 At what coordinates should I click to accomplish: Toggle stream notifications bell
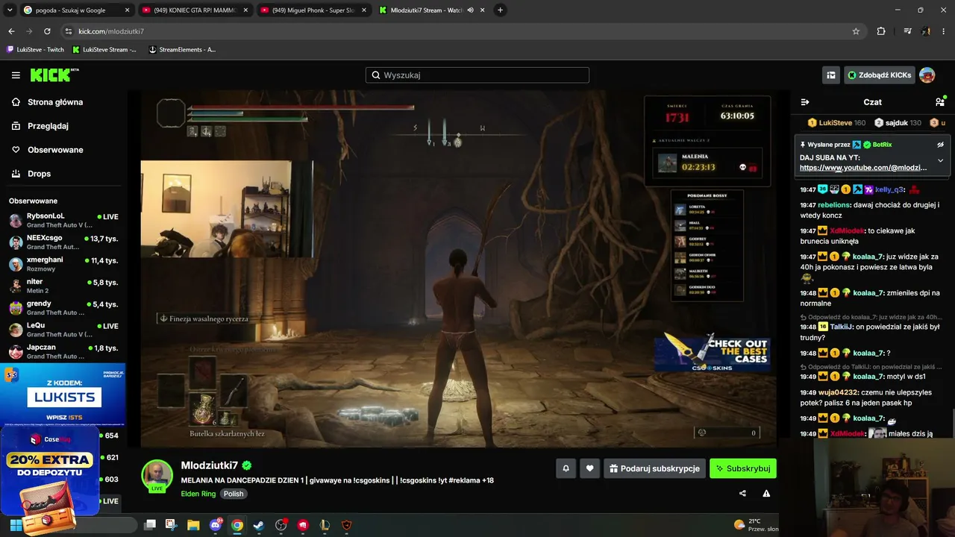coord(566,468)
